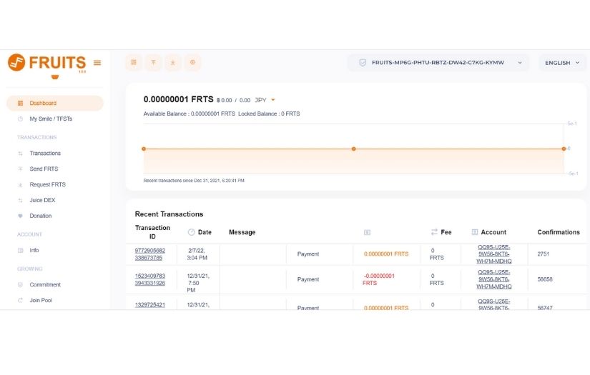Click the fourth circular toolbar icon

pos(192,62)
